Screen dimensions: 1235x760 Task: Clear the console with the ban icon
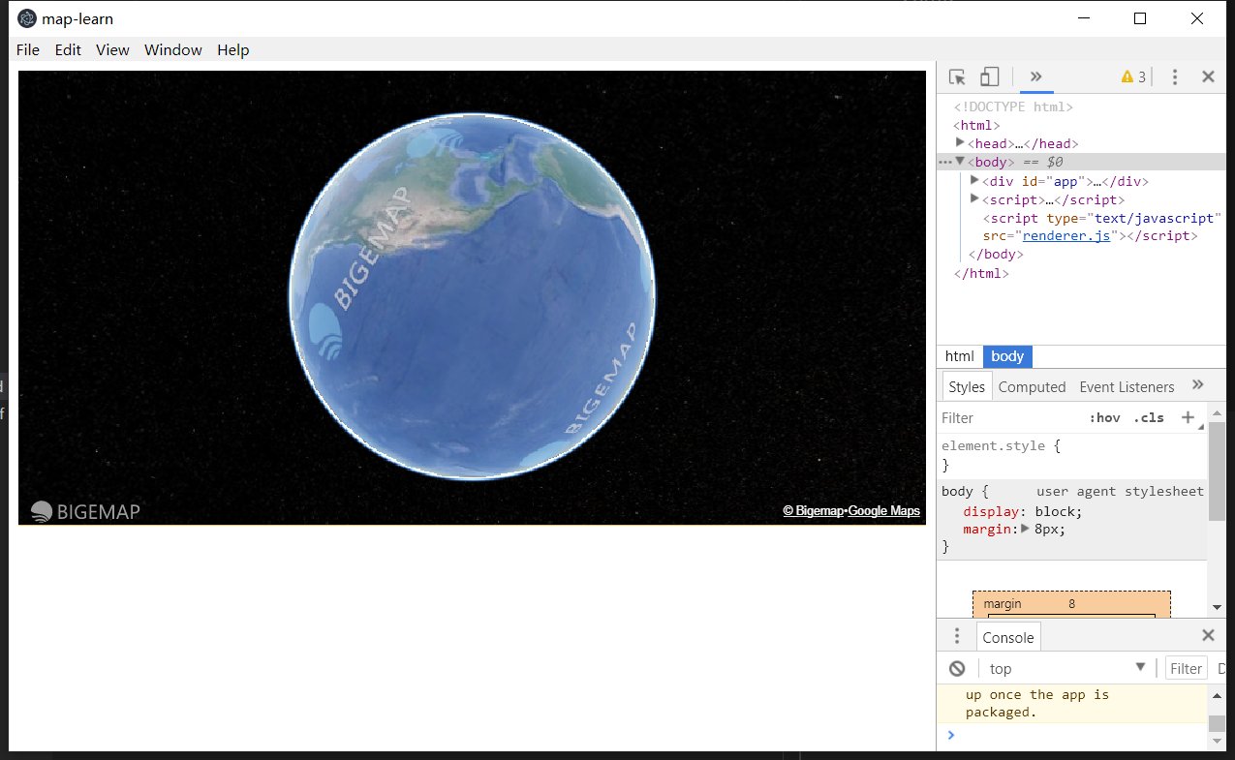(x=955, y=667)
